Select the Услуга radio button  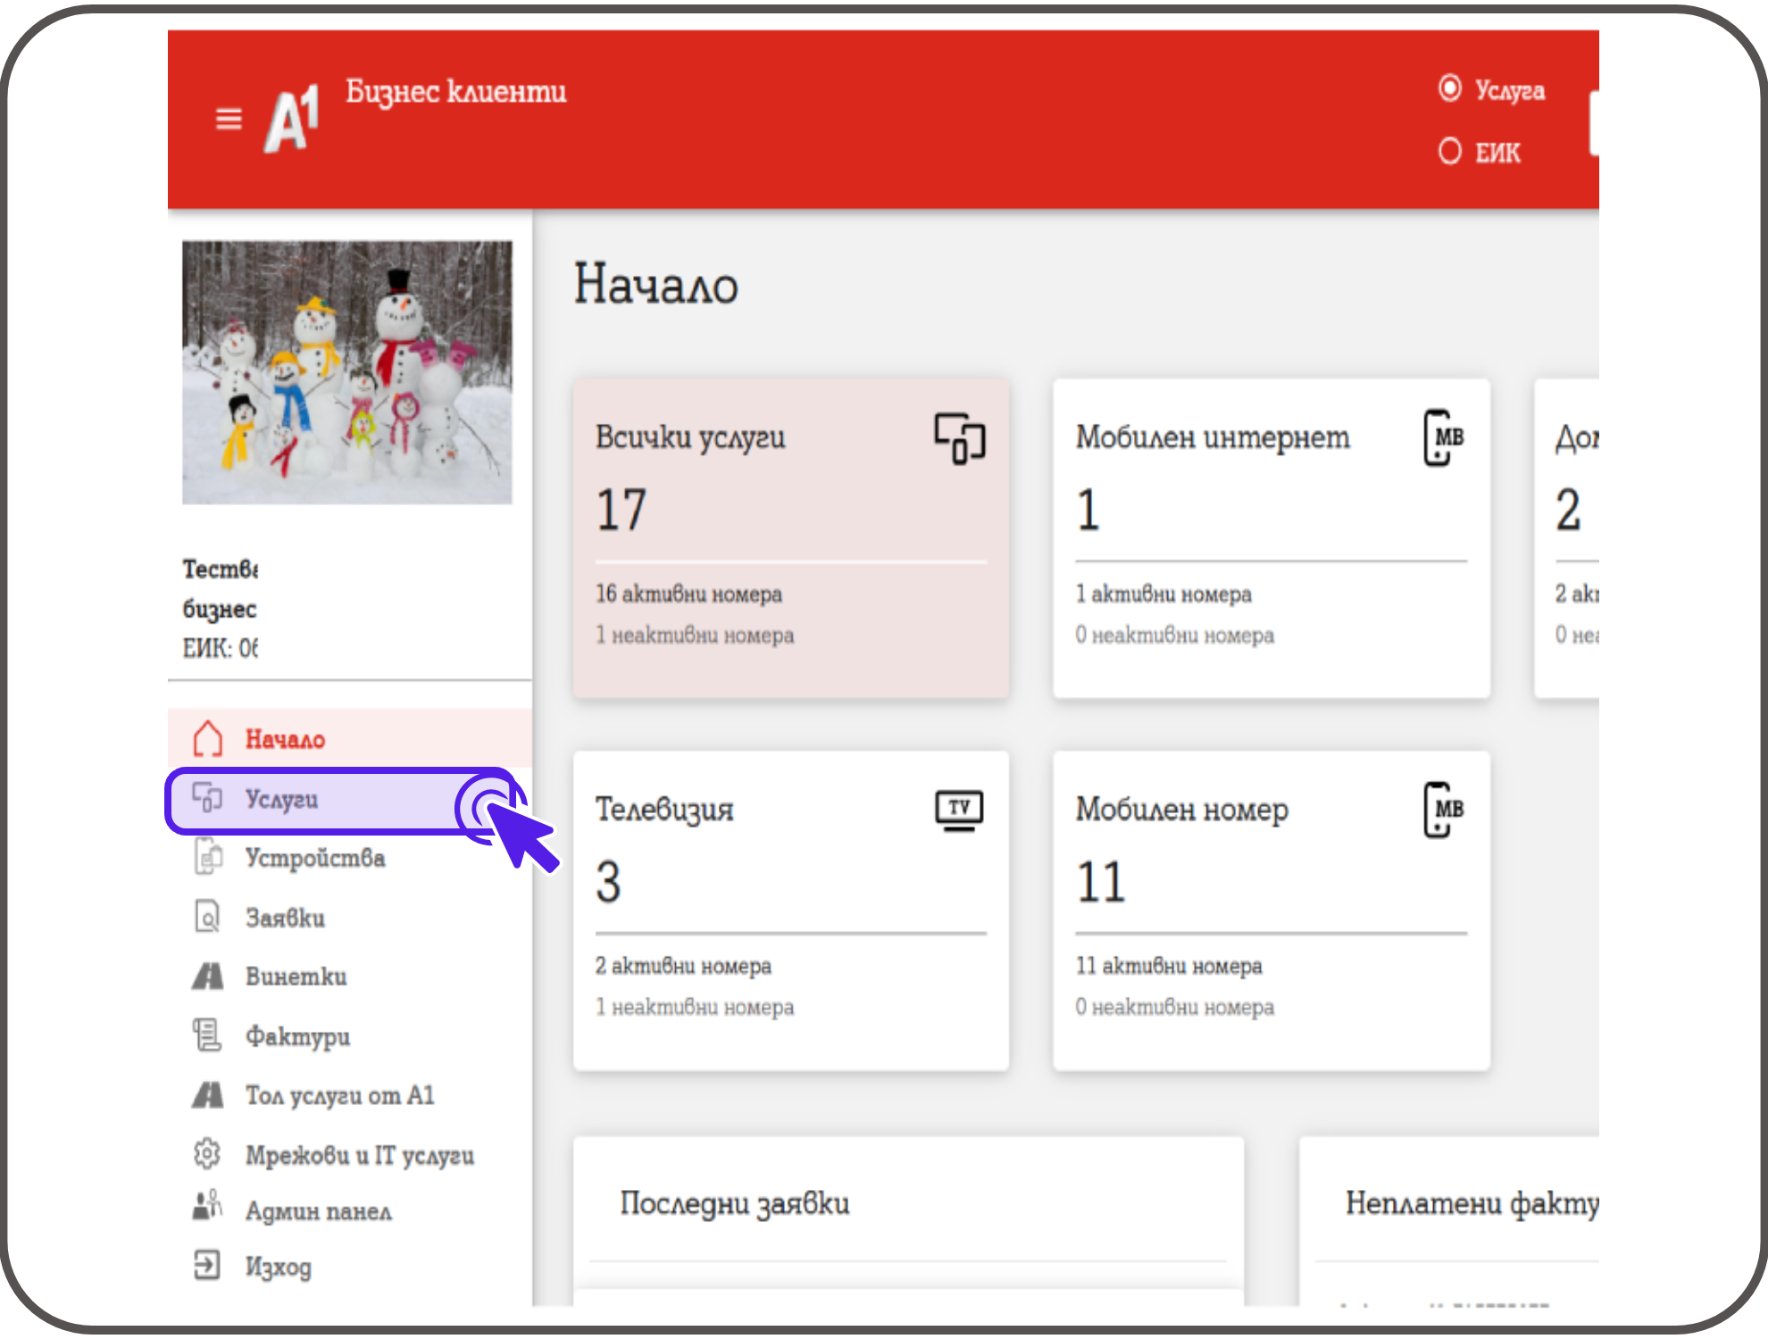[1450, 88]
